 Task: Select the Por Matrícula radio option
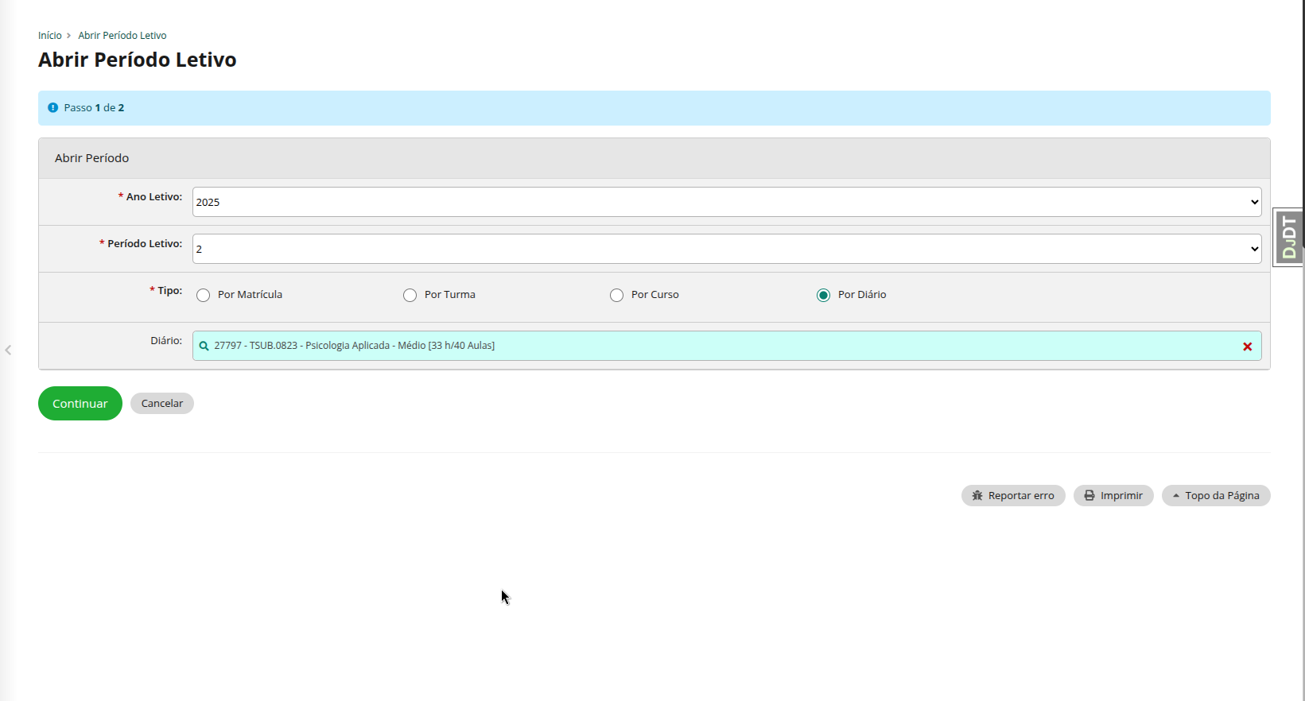[204, 295]
